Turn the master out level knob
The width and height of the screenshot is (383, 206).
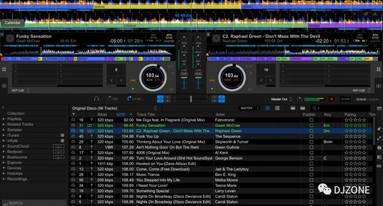point(299,99)
